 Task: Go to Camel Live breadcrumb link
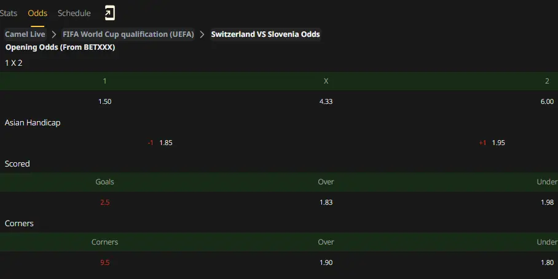[x=25, y=34]
